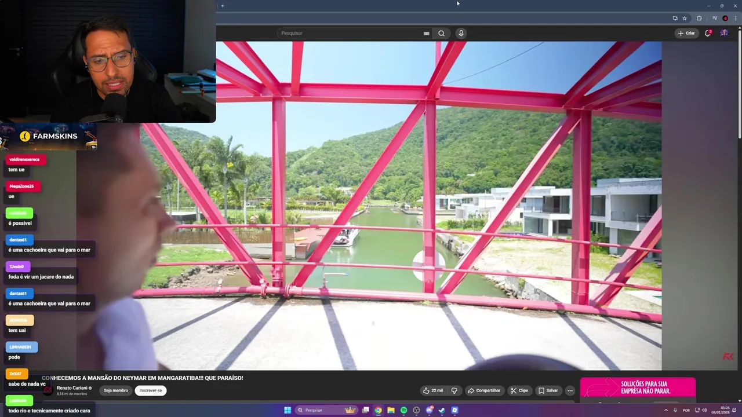Open the on-screen keyboard icon in search box
The width and height of the screenshot is (742, 417).
click(x=426, y=33)
